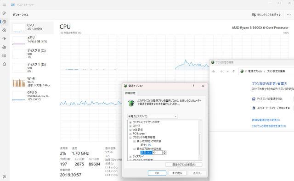Click the spinner arrows of 設定 (%)

click(x=164, y=153)
